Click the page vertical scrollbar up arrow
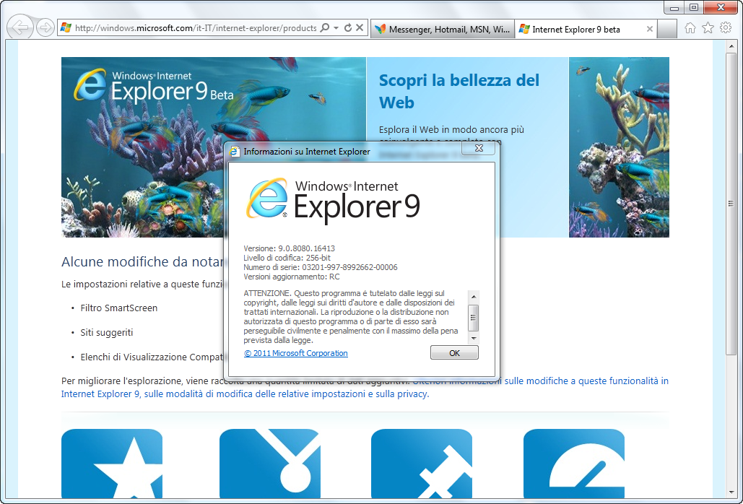 click(731, 46)
